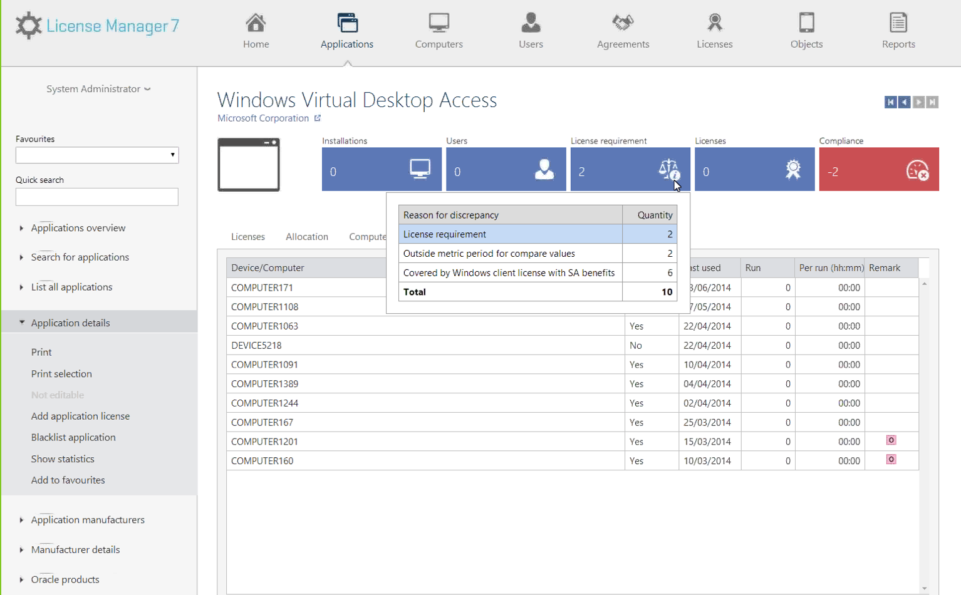Viewport: 961px width, 595px height.
Task: Click in the Quick search field
Action: pyautogui.click(x=97, y=197)
